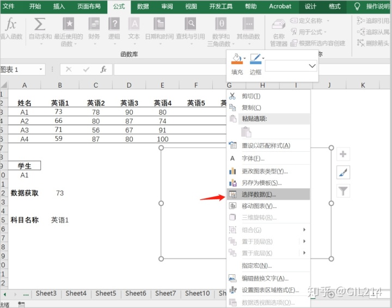Open the Acrobat ribbon tab
392x308 pixels.
(x=280, y=6)
